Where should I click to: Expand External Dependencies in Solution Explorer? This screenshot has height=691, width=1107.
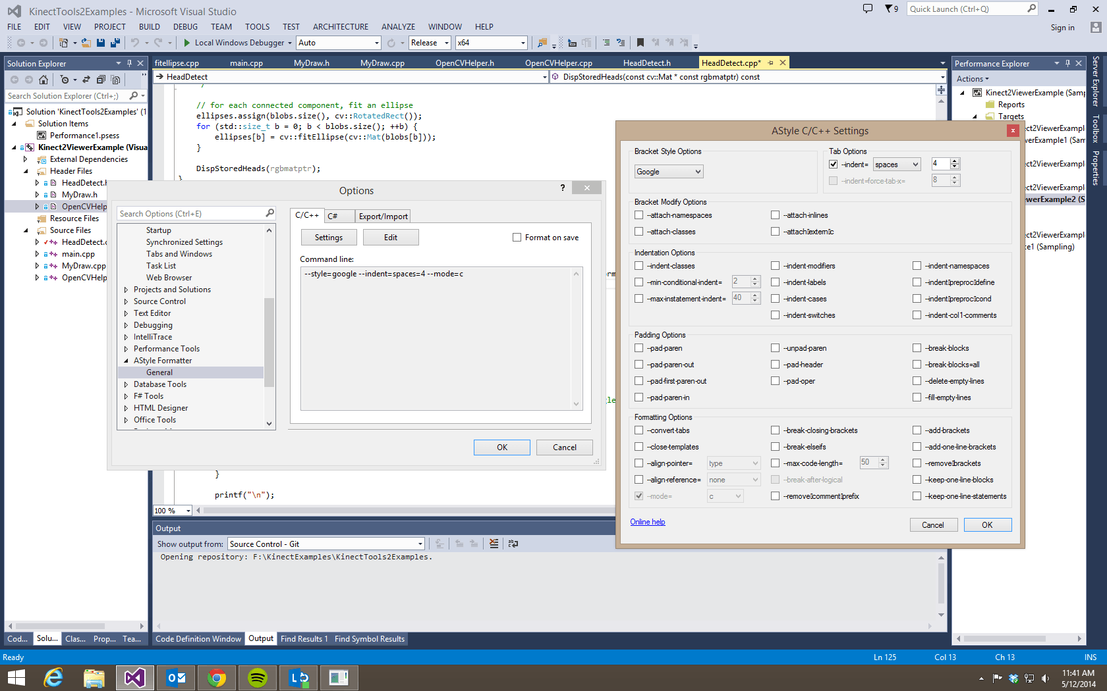(x=26, y=159)
